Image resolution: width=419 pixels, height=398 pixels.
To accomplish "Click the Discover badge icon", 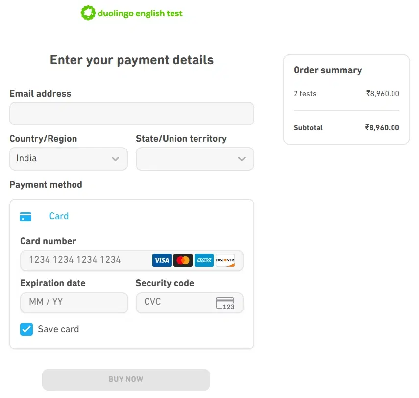I will (x=225, y=260).
